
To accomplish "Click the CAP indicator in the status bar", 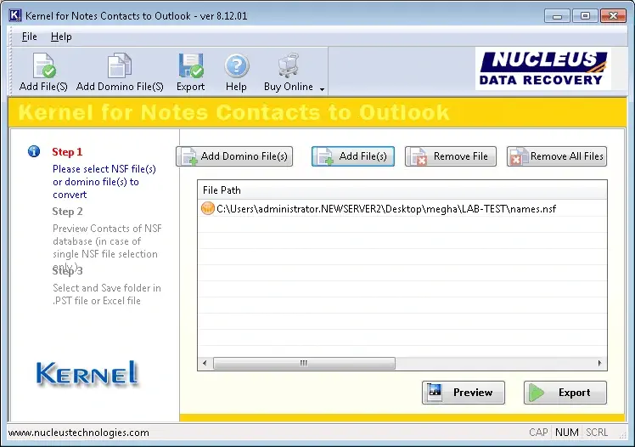I will pyautogui.click(x=538, y=433).
